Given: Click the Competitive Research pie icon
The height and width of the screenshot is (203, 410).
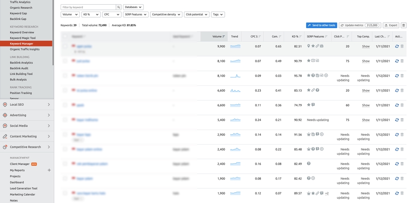Looking at the screenshot, I should [5, 147].
